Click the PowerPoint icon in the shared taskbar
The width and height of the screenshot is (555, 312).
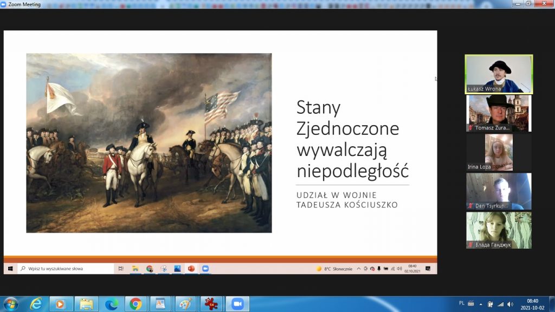[x=191, y=269]
